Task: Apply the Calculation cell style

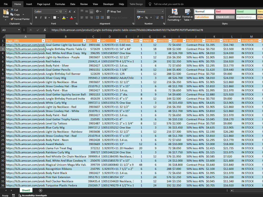Action: [x=204, y=17]
